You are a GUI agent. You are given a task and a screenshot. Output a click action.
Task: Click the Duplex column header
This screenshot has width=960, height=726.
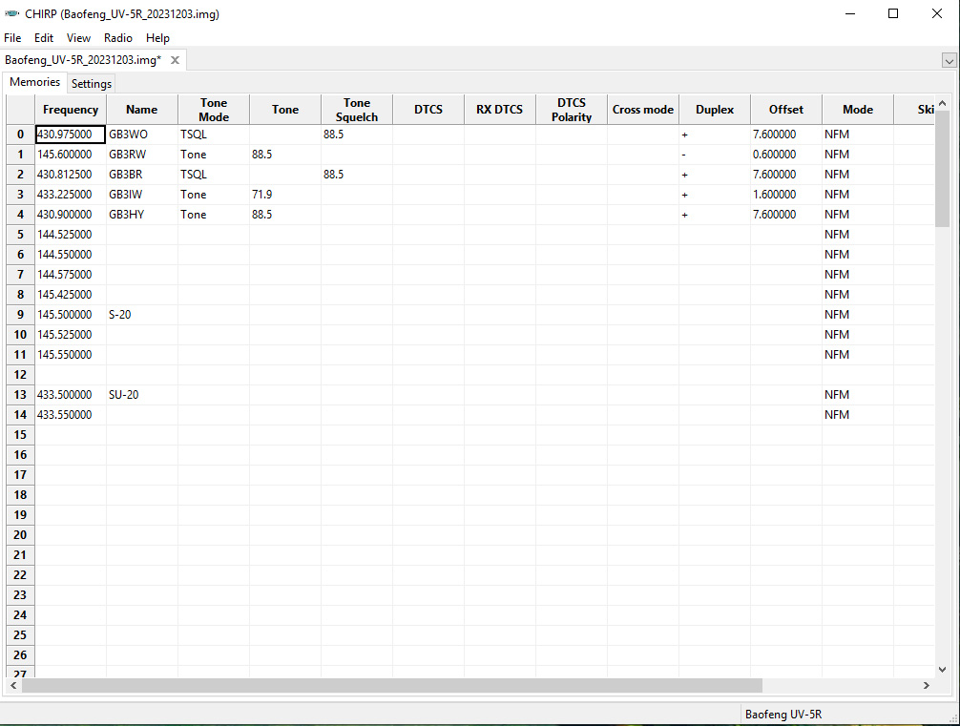[715, 110]
